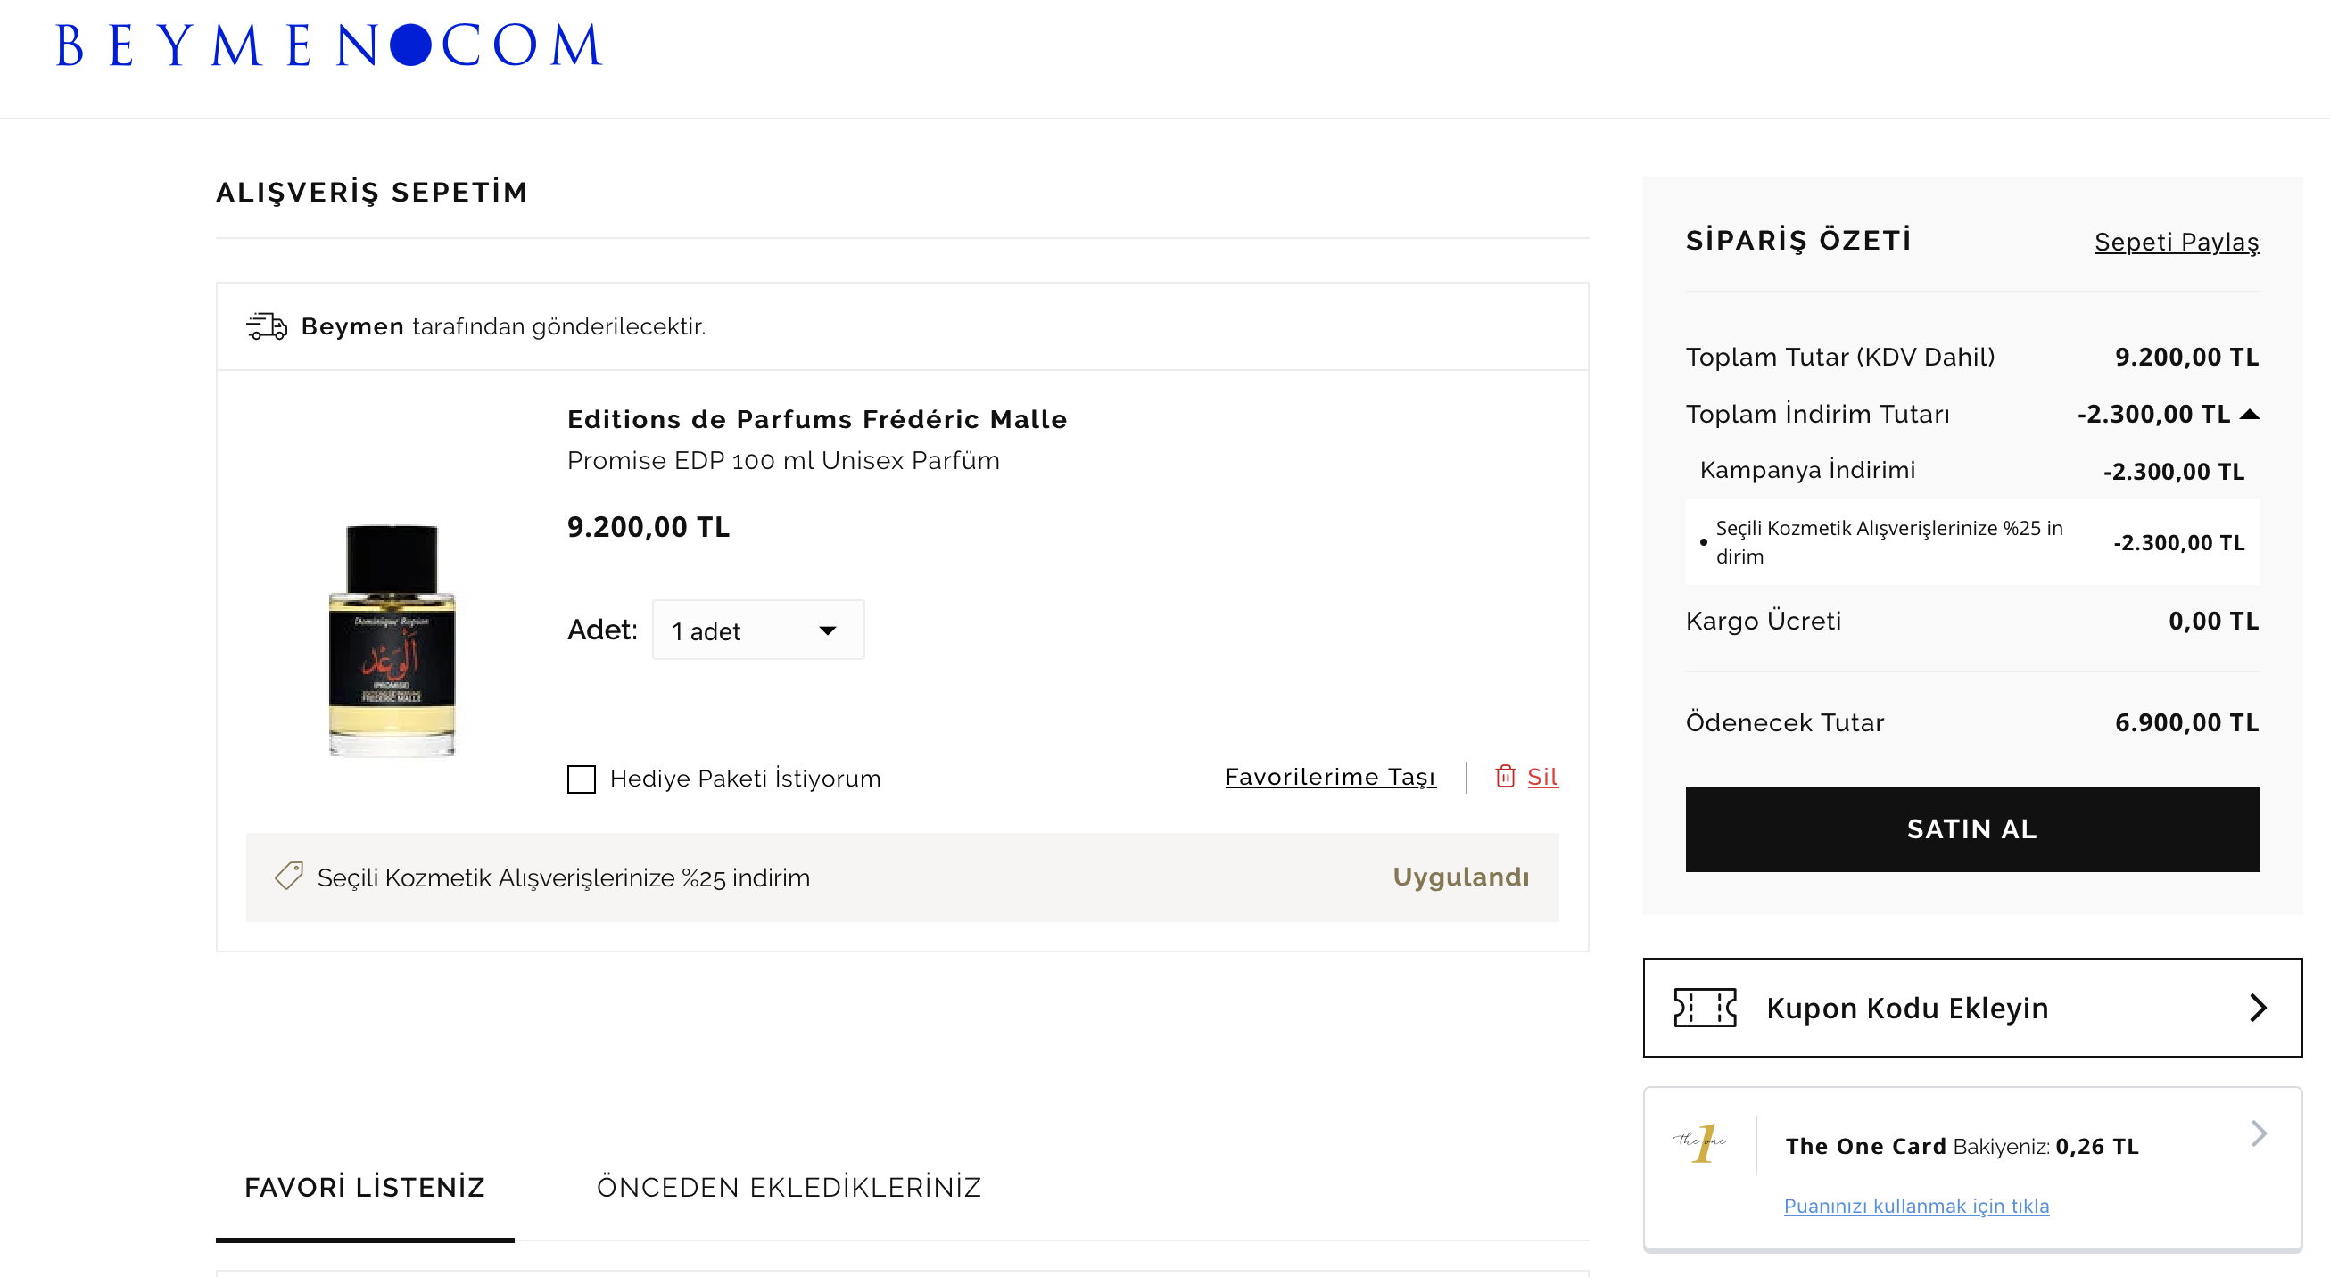The height and width of the screenshot is (1277, 2330).
Task: Open the Editions de Parfums Frédéric Malle title
Action: (816, 420)
